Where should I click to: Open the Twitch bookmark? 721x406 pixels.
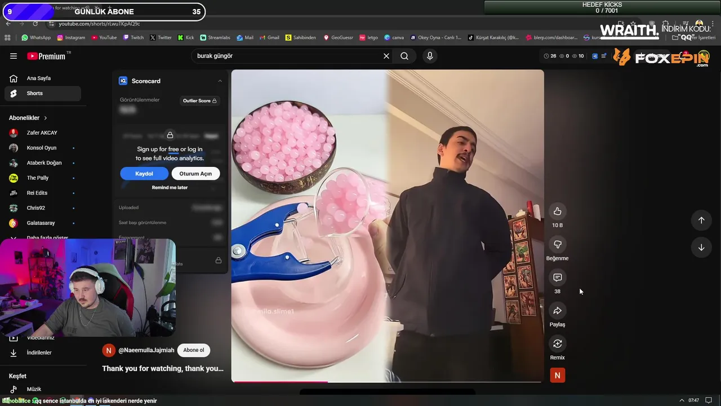coord(133,38)
